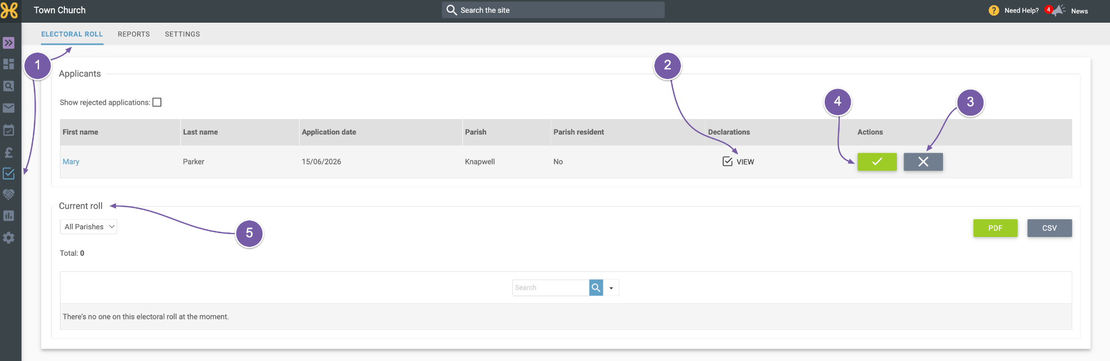The image size is (1110, 361).
Task: Open the bar chart reports icon in the sidebar
Action: pyautogui.click(x=8, y=216)
